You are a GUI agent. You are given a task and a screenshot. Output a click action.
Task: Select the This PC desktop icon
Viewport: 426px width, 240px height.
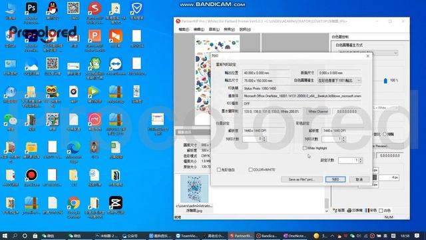(x=11, y=8)
